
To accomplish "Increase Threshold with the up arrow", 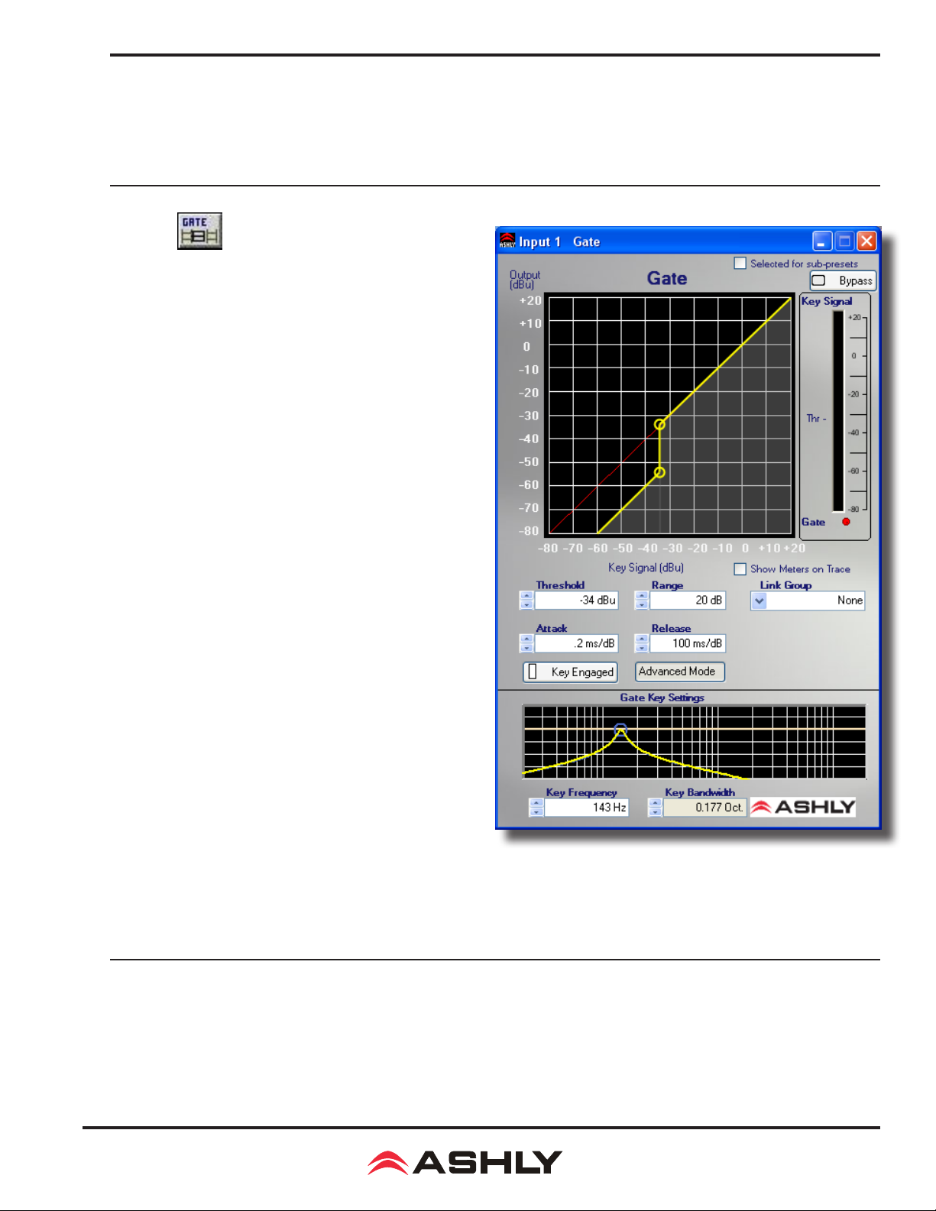I will tap(526, 596).
